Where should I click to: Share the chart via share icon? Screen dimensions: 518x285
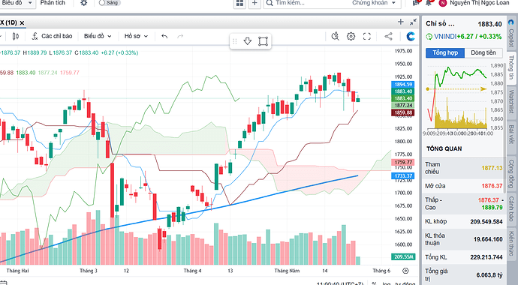pyautogui.click(x=389, y=36)
